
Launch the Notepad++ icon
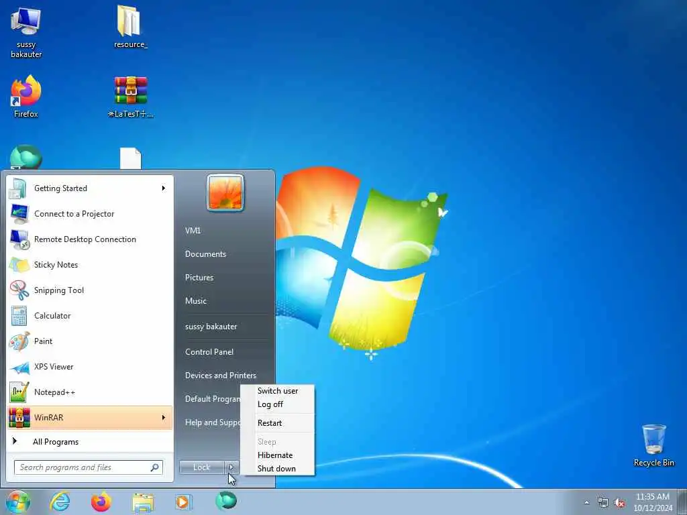(x=19, y=392)
